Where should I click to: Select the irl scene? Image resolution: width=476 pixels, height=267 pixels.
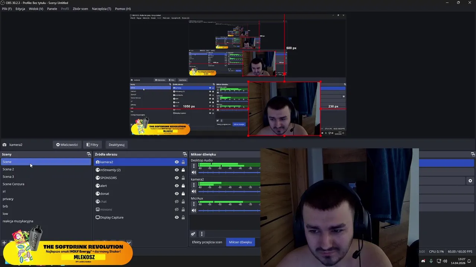46,191
